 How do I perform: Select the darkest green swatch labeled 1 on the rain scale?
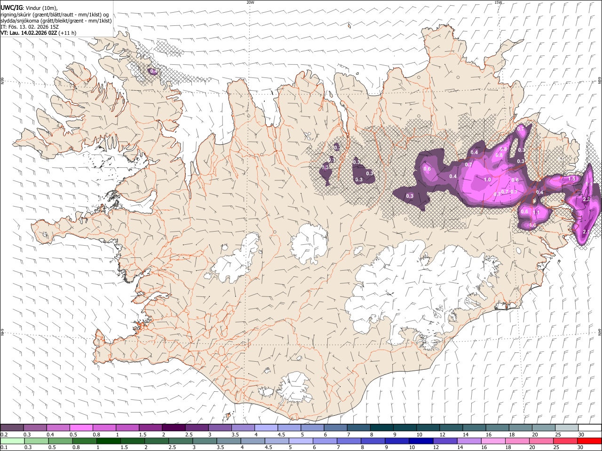coord(108,441)
